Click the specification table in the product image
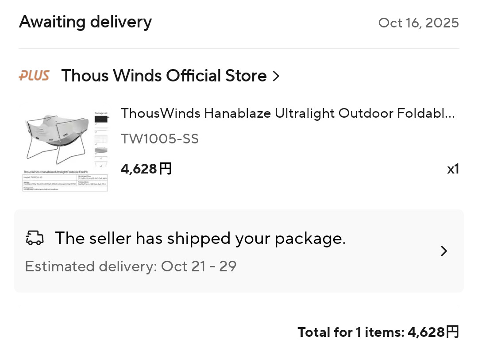This screenshot has height=355, width=478. point(65,182)
